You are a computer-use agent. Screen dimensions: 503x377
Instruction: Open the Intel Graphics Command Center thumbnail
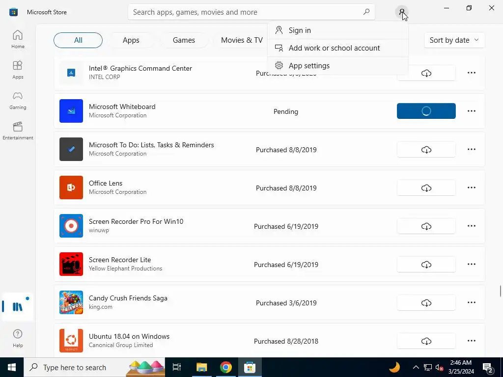click(71, 73)
